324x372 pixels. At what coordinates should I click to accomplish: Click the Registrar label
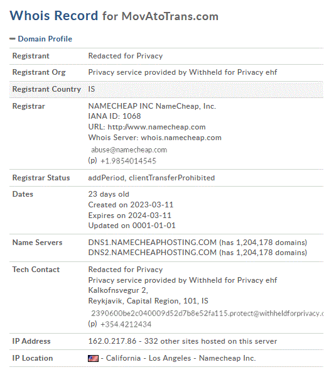tap(28, 106)
